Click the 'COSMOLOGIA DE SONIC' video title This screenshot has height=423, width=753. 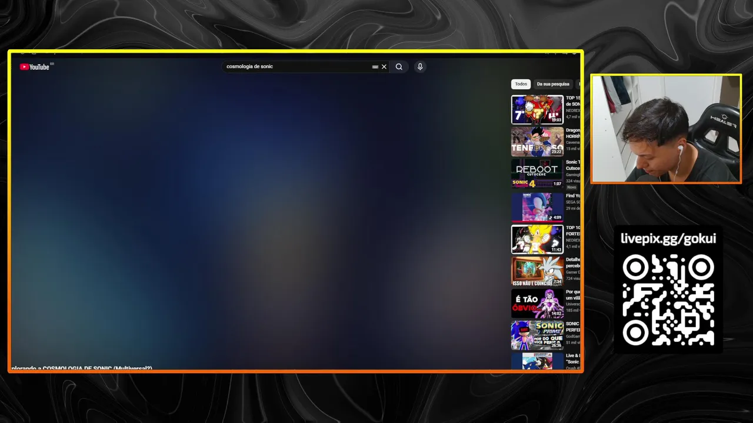pyautogui.click(x=82, y=368)
